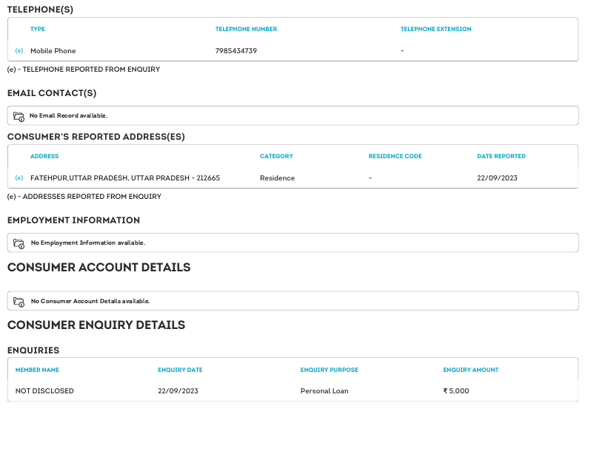
Task: Click the folder icon beside No Email Record
Action: pyautogui.click(x=19, y=116)
